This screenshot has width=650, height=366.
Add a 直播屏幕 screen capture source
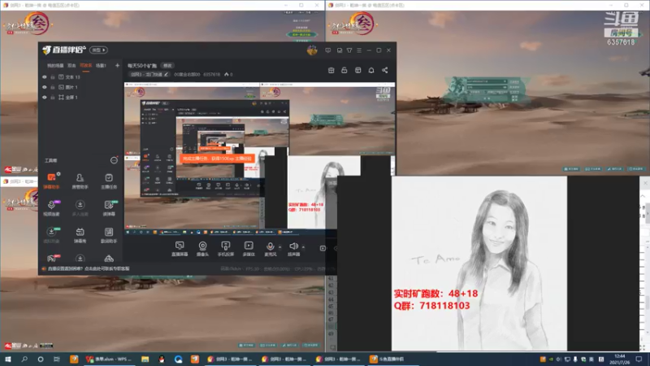[180, 249]
